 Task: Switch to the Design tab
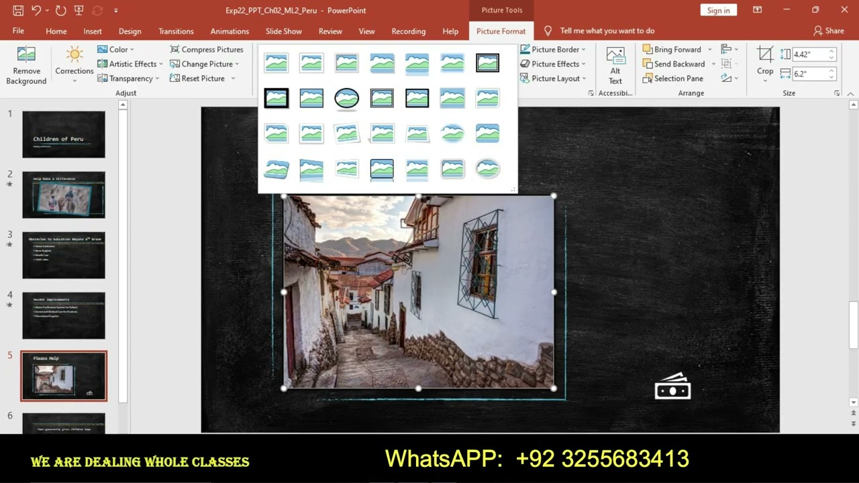click(x=130, y=31)
